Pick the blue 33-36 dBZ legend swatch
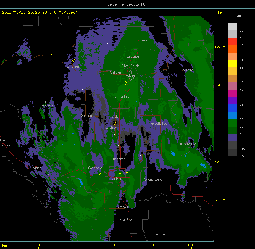The height and width of the screenshot is (249, 255). pyautogui.click(x=233, y=108)
